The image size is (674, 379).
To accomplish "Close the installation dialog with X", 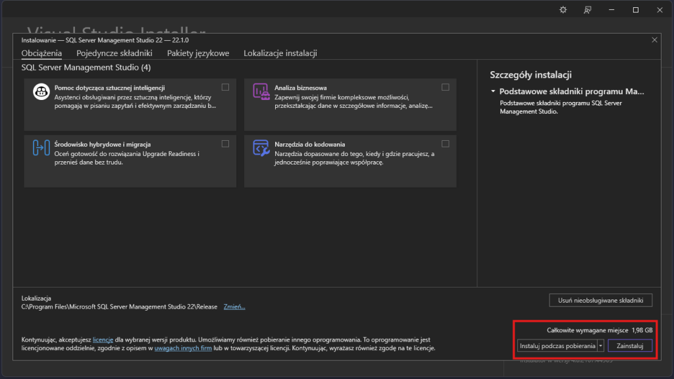I will [x=654, y=40].
